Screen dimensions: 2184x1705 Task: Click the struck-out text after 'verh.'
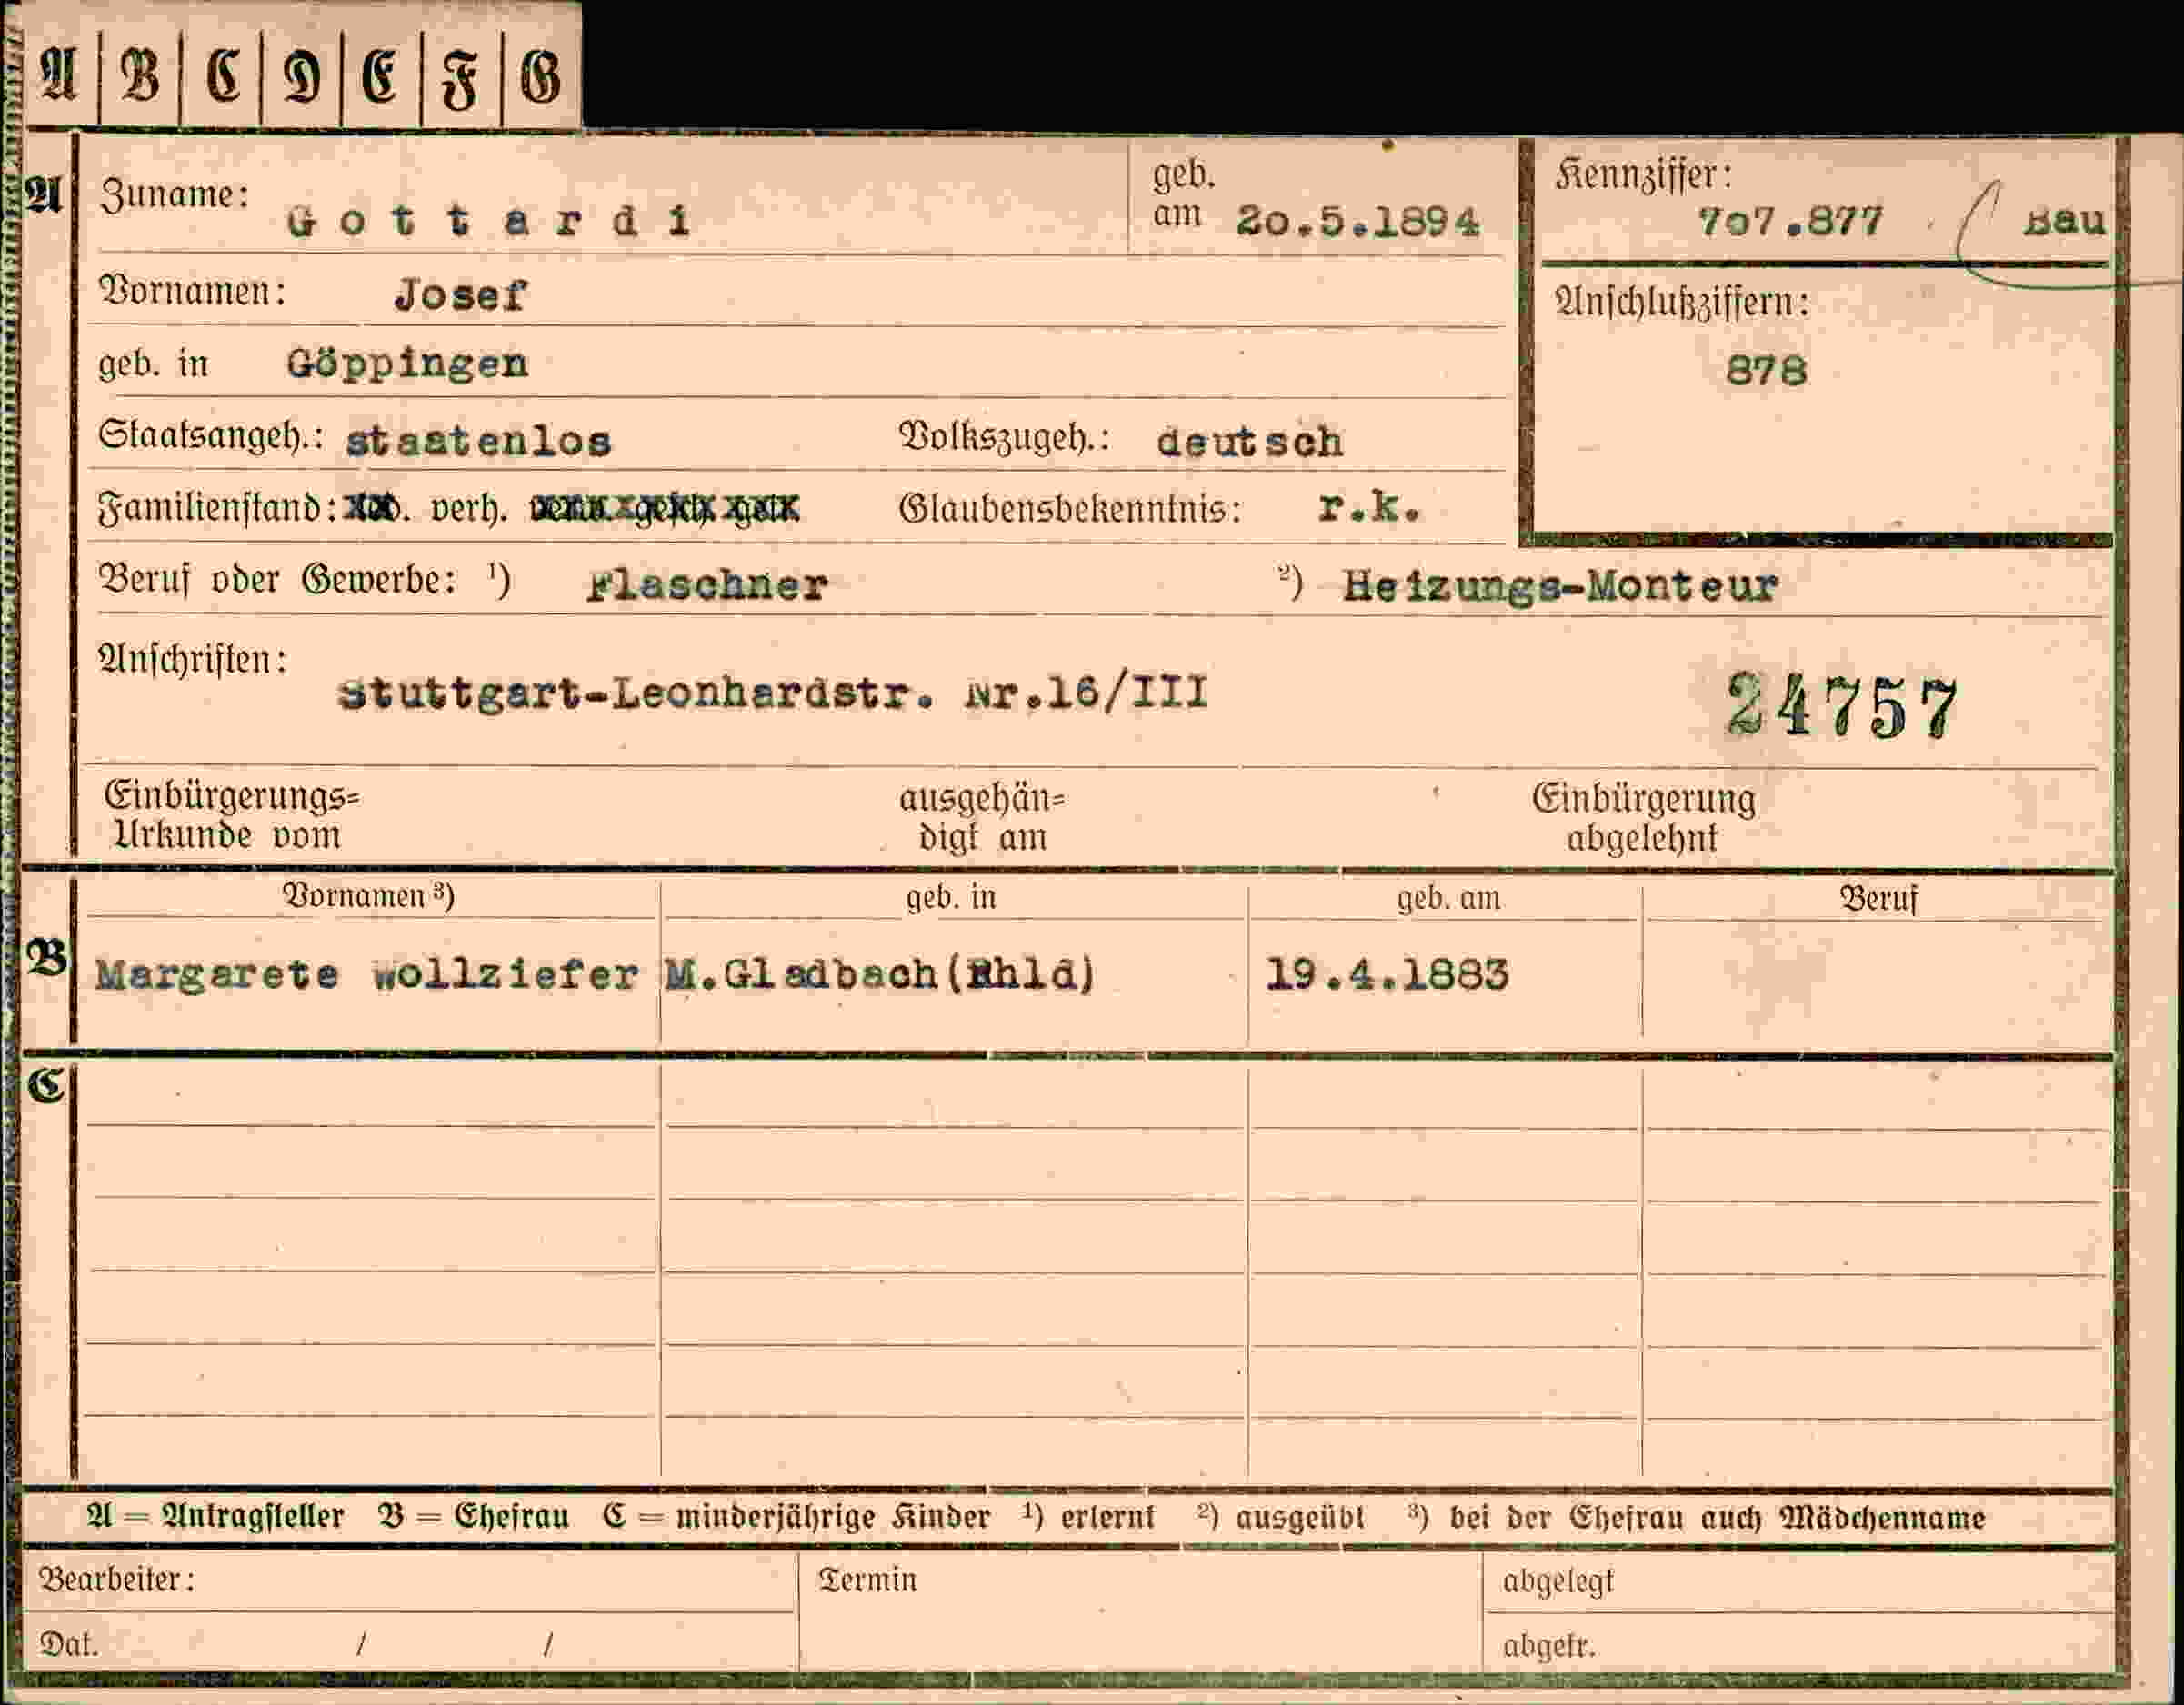664,510
